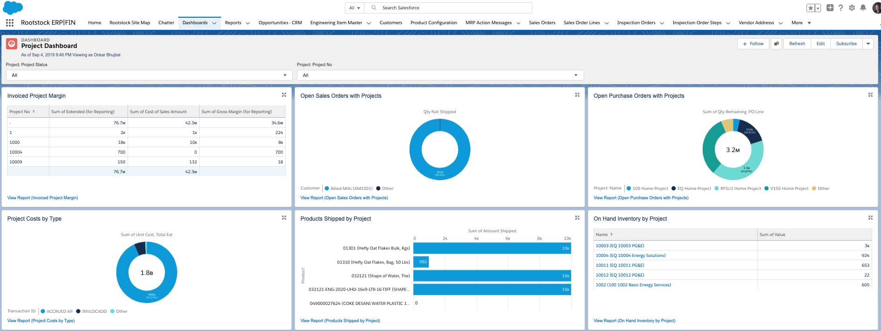The image size is (881, 331).
Task: Expand the Project Costs by Type widget
Action: [x=284, y=218]
